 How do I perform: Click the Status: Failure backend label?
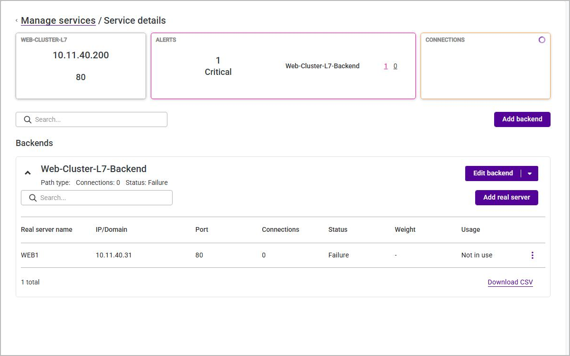click(147, 183)
